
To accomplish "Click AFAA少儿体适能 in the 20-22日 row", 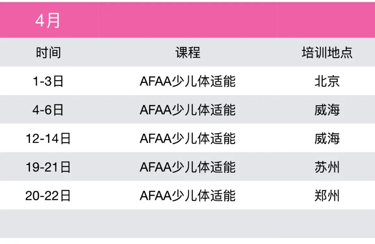I will coord(188,196).
